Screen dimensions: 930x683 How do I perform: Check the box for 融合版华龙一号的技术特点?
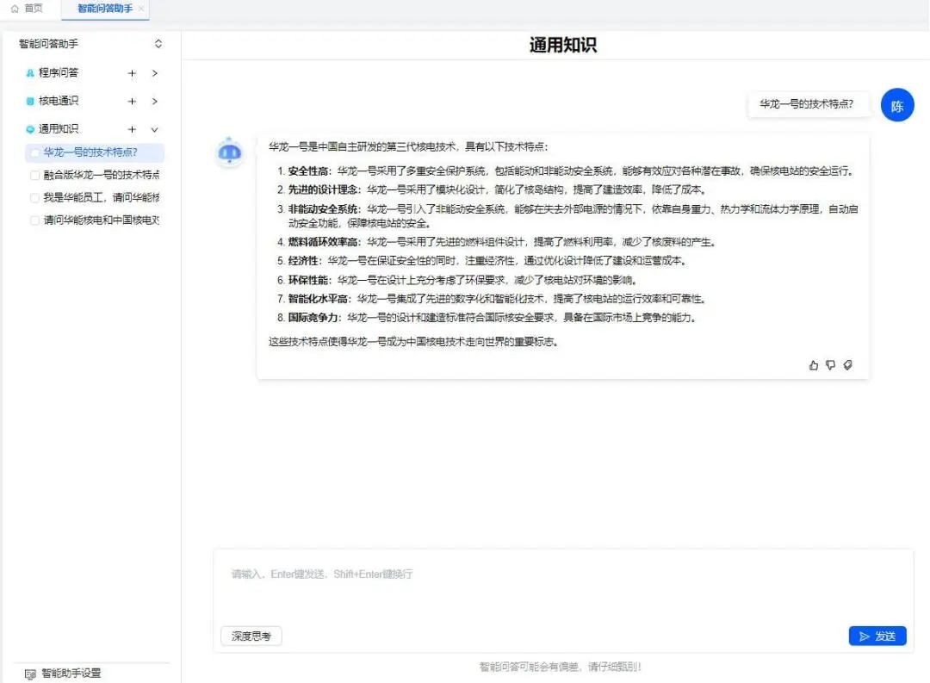(x=34, y=176)
